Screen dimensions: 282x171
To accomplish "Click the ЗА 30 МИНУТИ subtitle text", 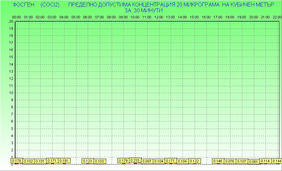I will click(143, 10).
